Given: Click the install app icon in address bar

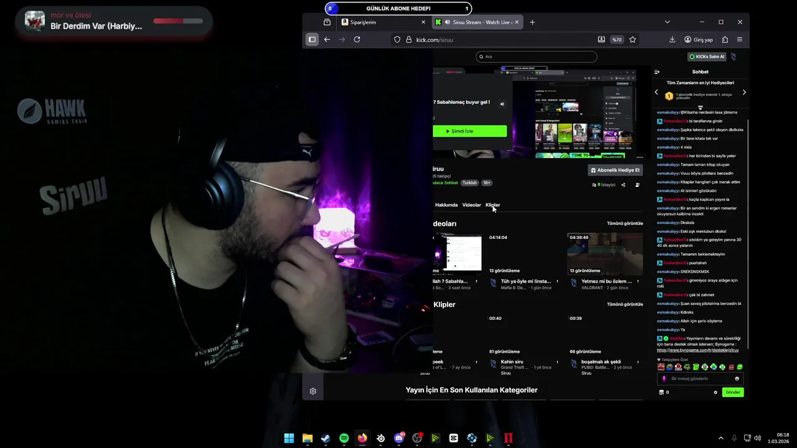Looking at the screenshot, I should pos(601,39).
